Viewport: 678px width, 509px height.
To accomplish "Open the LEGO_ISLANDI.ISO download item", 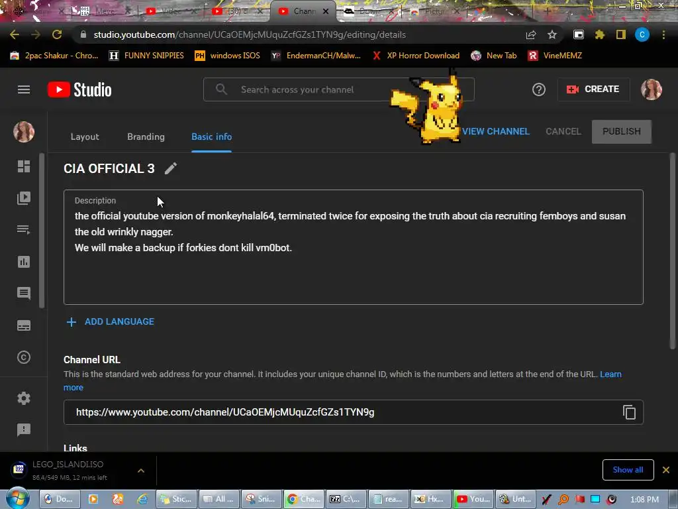I will pos(68,471).
